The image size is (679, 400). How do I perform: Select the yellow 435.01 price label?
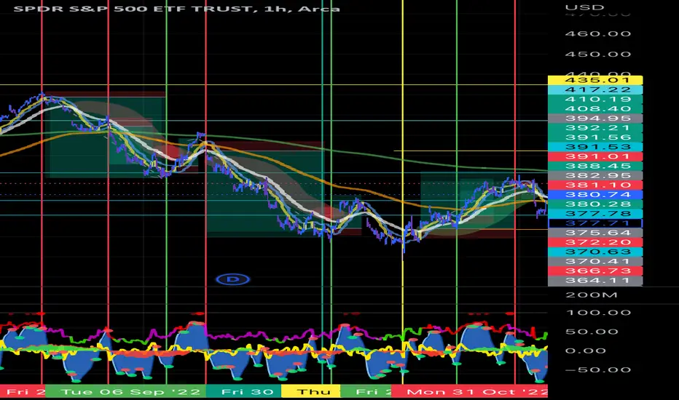tap(595, 80)
